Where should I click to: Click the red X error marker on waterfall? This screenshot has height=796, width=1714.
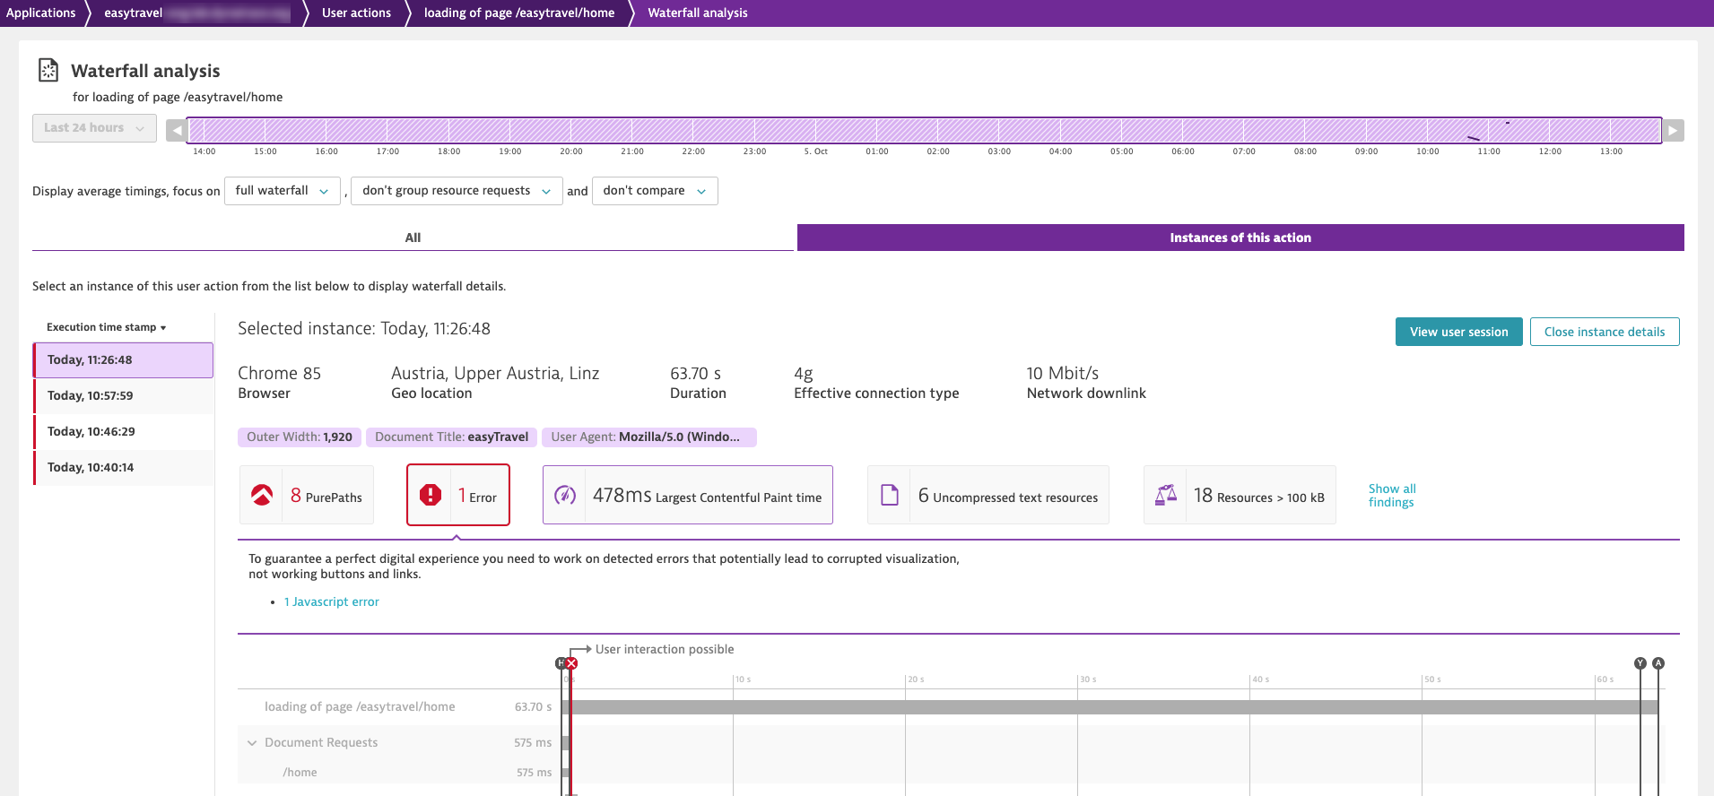[571, 663]
